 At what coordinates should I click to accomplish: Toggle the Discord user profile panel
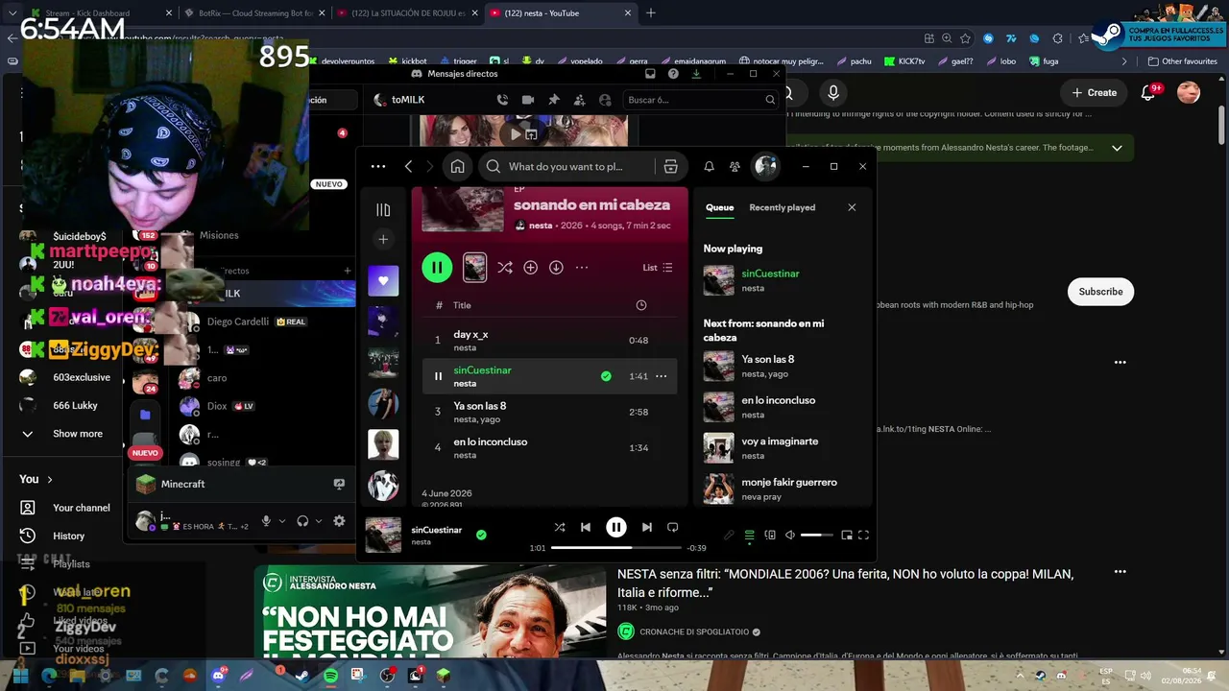(x=605, y=100)
